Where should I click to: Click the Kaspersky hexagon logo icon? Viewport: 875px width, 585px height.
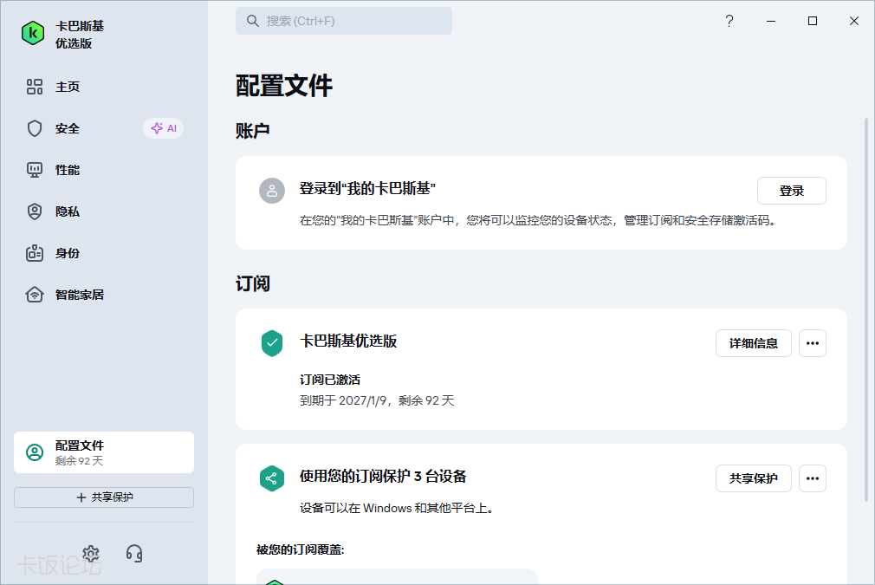click(33, 34)
